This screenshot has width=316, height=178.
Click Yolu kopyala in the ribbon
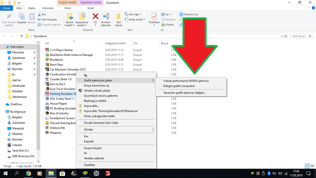[x=47, y=20]
